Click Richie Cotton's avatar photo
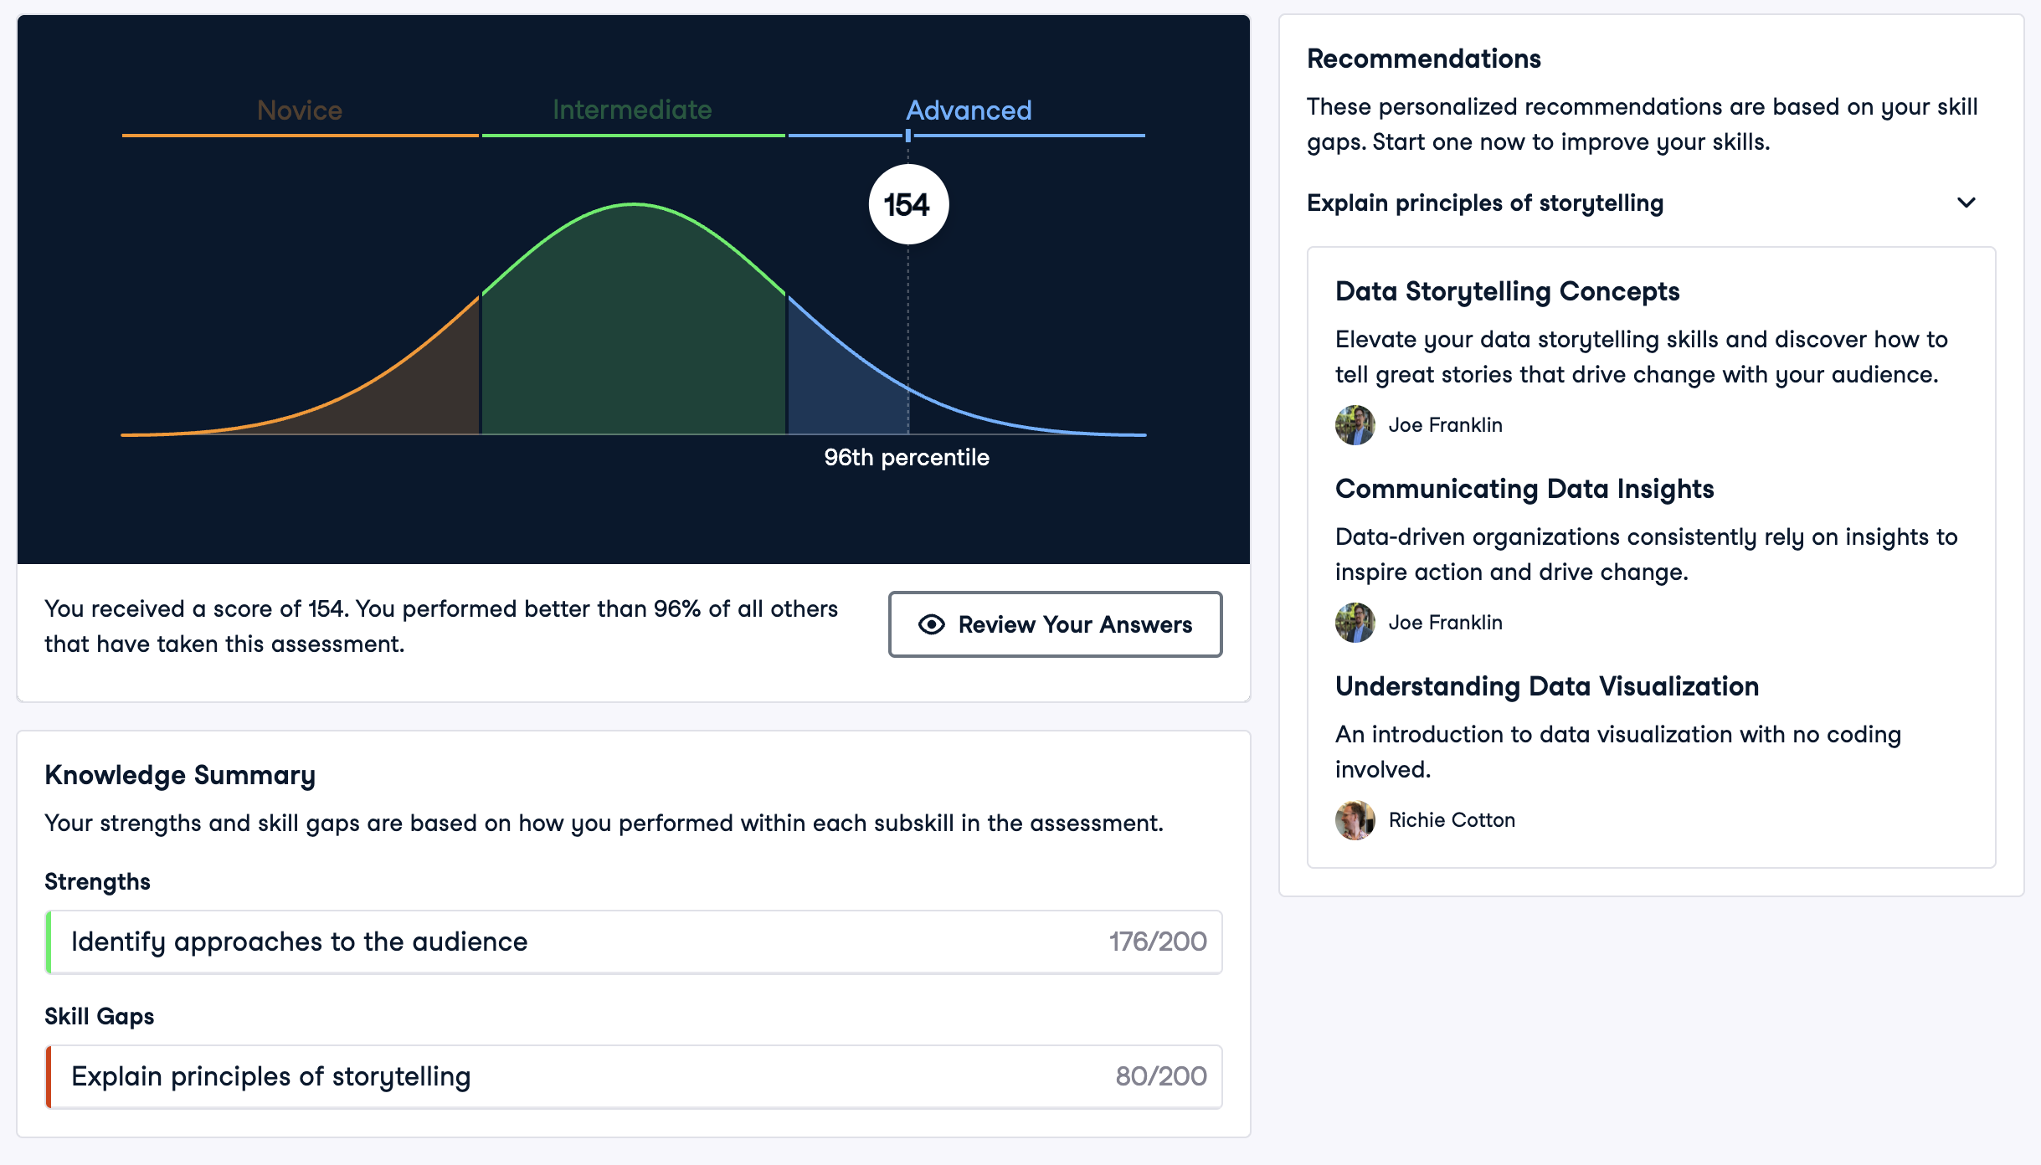Image resolution: width=2041 pixels, height=1165 pixels. tap(1355, 820)
